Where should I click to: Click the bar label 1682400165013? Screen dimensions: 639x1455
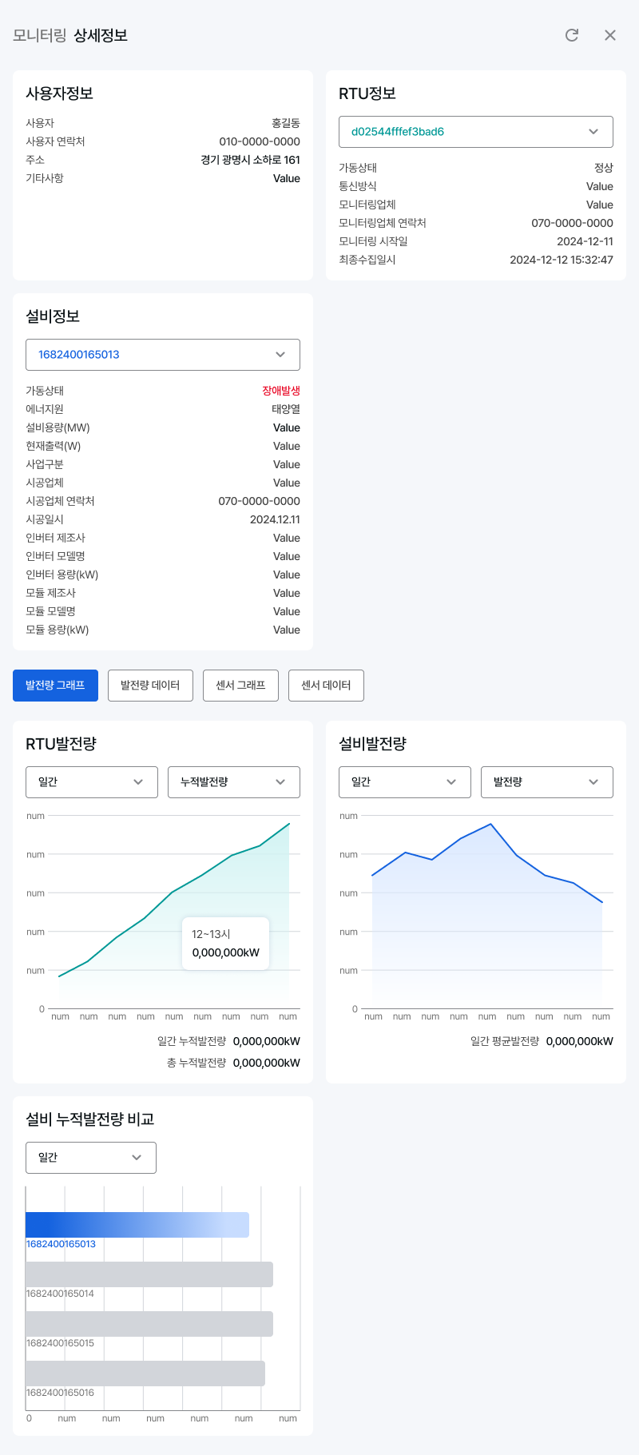coord(61,1244)
